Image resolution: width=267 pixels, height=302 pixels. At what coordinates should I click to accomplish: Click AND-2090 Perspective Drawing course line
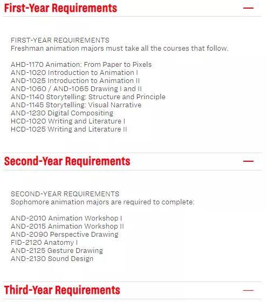[65, 235]
